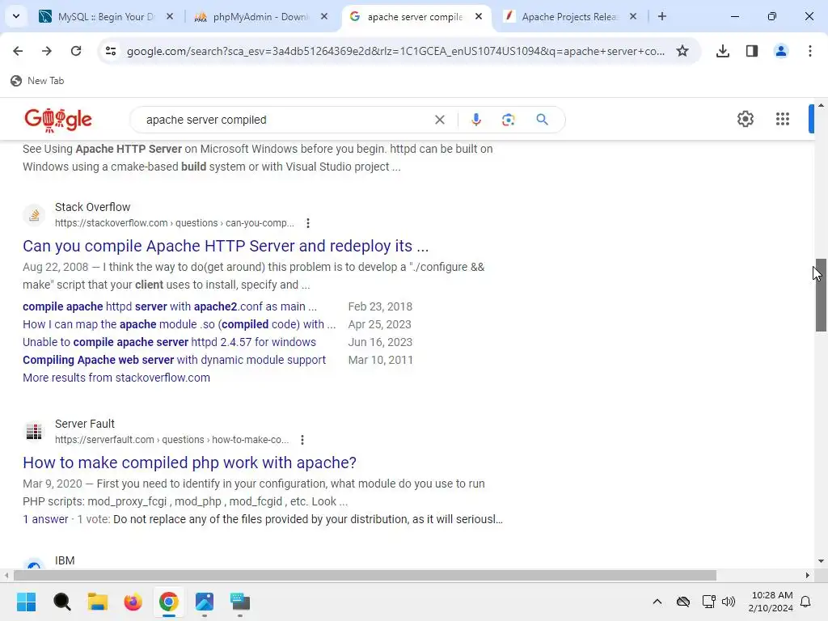Open the notifications bell

click(806, 602)
